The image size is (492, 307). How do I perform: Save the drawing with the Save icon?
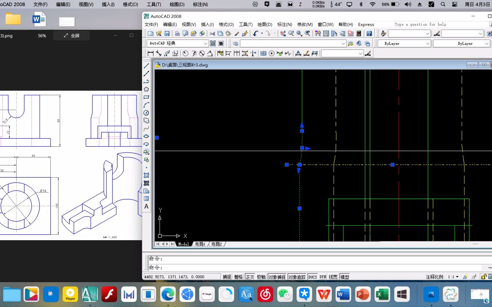point(167,33)
